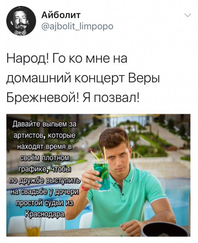Open the @ajbolit_limpopo handle
This screenshot has width=198, height=243.
(77, 26)
